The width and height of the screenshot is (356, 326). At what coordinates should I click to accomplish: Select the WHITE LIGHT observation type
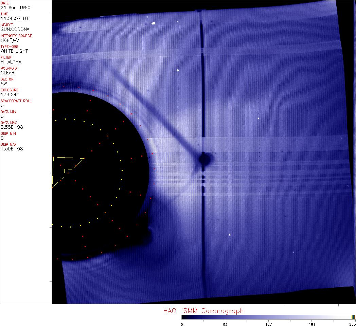tap(14, 51)
